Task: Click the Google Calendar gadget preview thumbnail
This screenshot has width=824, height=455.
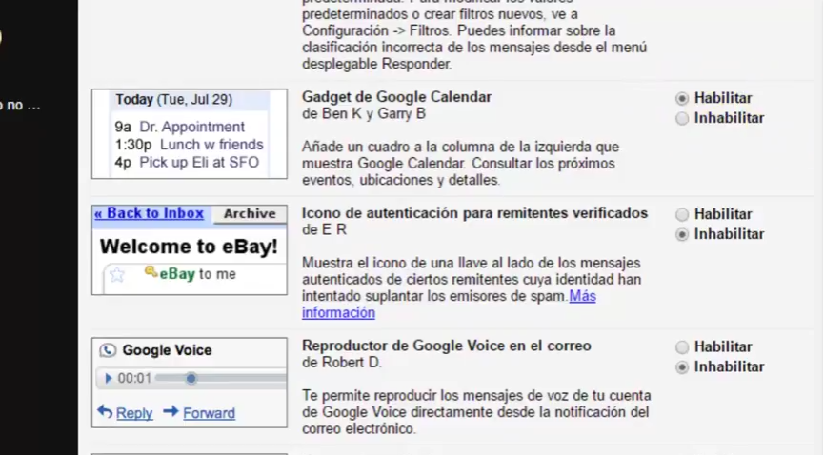Action: coord(190,134)
